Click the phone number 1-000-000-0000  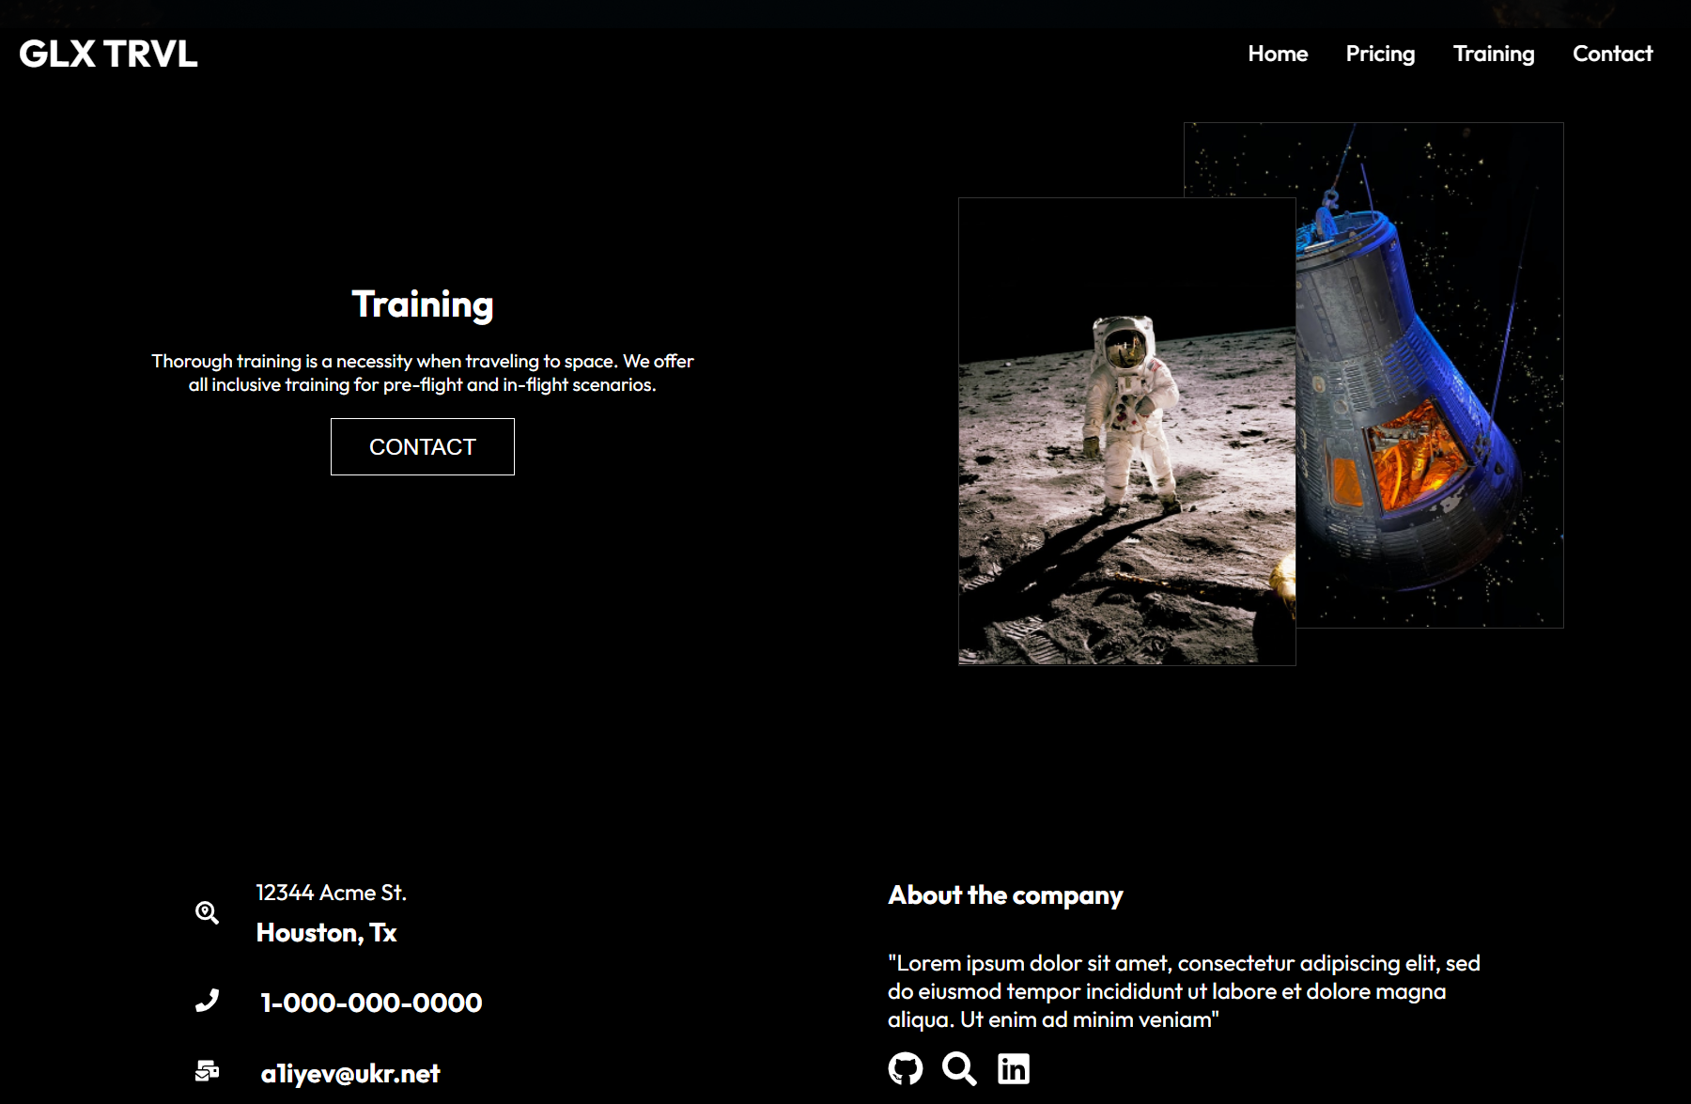371,1003
